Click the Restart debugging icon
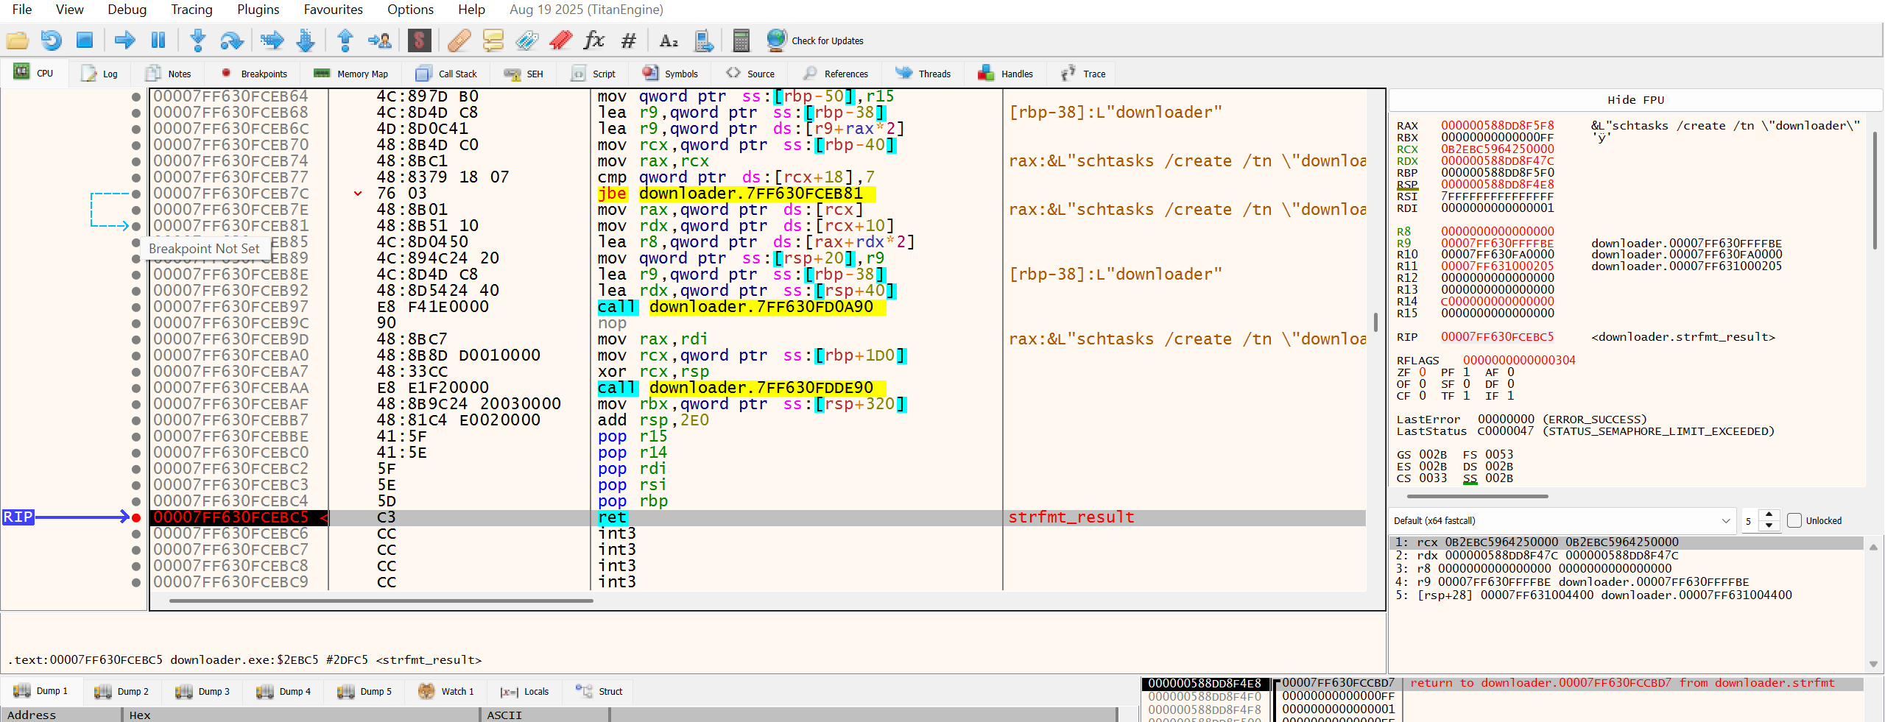The width and height of the screenshot is (1885, 722). pyautogui.click(x=51, y=40)
